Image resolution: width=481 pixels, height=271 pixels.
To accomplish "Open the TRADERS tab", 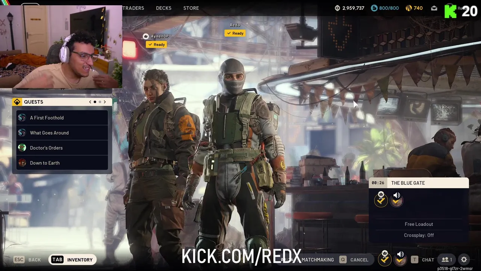I will [x=133, y=8].
